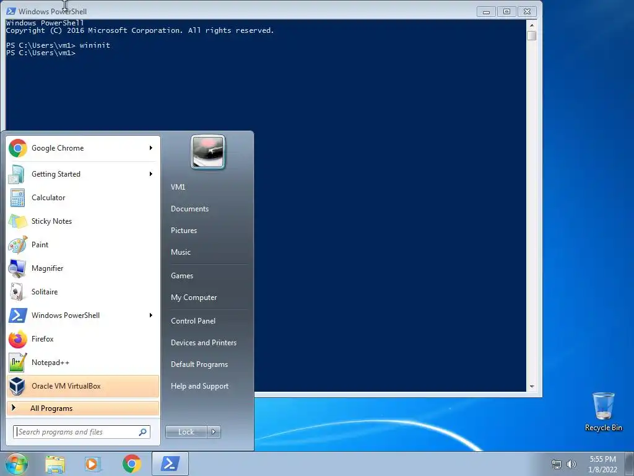Expand Windows PowerShell jump list arrow
The image size is (634, 476).
pyautogui.click(x=151, y=315)
